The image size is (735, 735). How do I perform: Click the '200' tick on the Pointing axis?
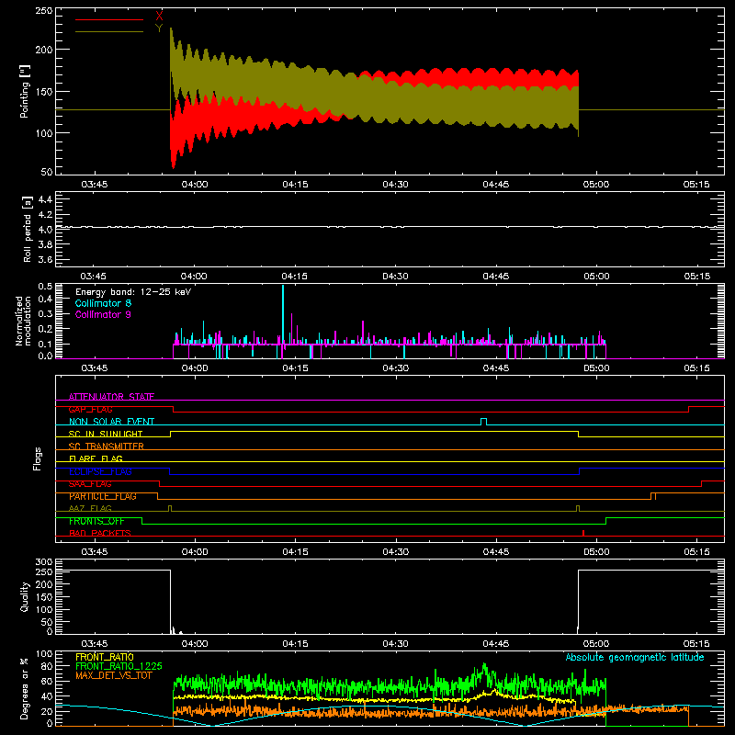[x=43, y=50]
